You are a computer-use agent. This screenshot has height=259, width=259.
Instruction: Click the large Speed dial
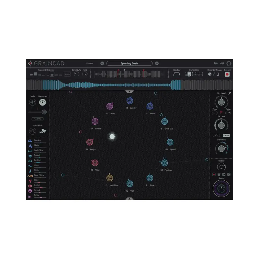[221, 188]
